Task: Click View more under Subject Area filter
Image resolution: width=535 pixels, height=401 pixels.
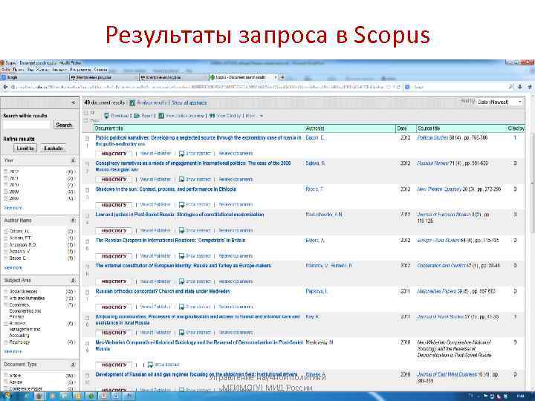Action: [x=13, y=351]
